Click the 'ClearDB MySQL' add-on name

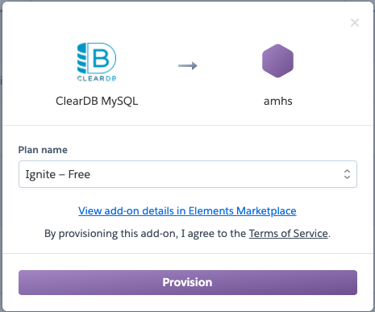[97, 101]
